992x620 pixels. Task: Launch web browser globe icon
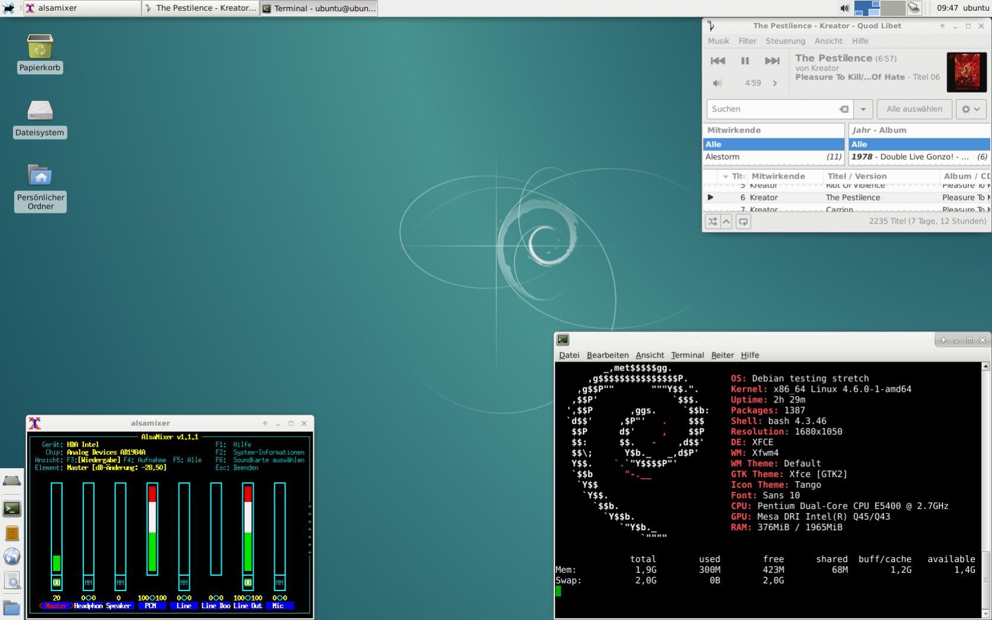pyautogui.click(x=12, y=556)
